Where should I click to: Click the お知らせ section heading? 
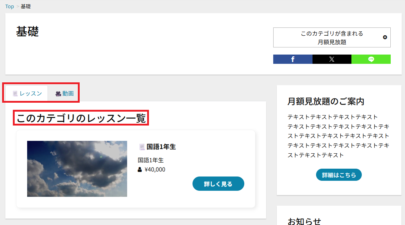point(304,221)
